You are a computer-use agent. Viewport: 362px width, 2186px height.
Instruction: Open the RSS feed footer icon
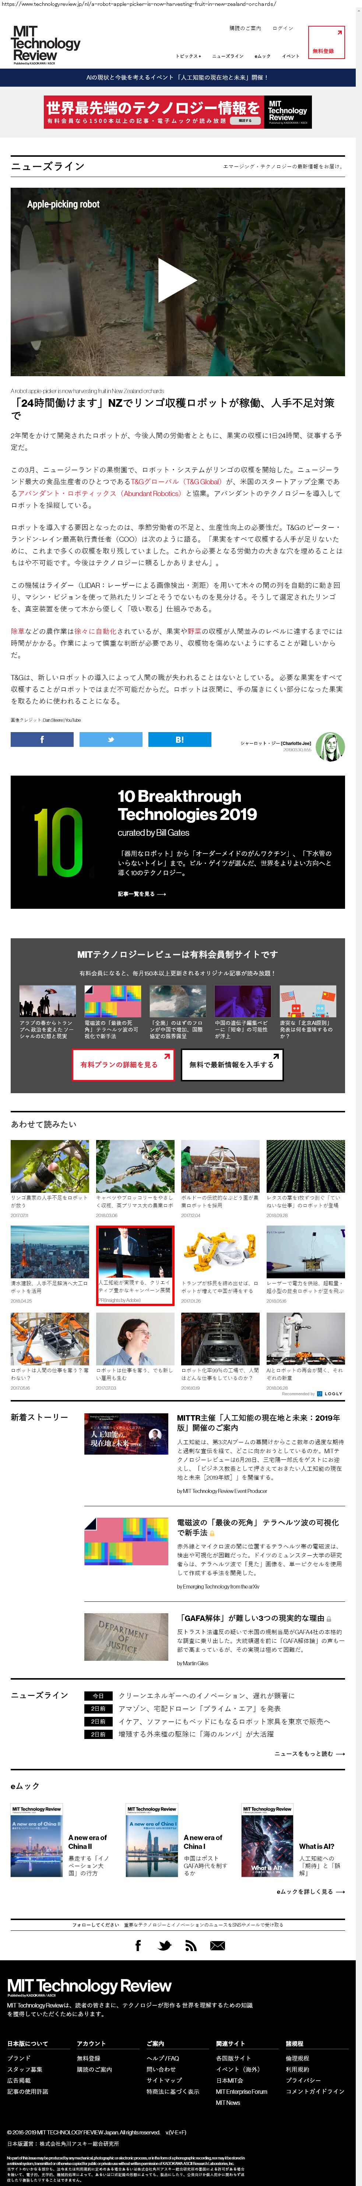tap(191, 1945)
